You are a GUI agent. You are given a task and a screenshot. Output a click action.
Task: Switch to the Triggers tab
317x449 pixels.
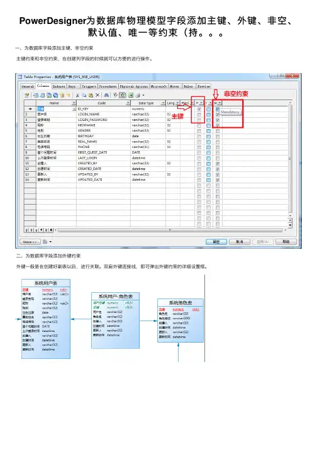coord(89,86)
